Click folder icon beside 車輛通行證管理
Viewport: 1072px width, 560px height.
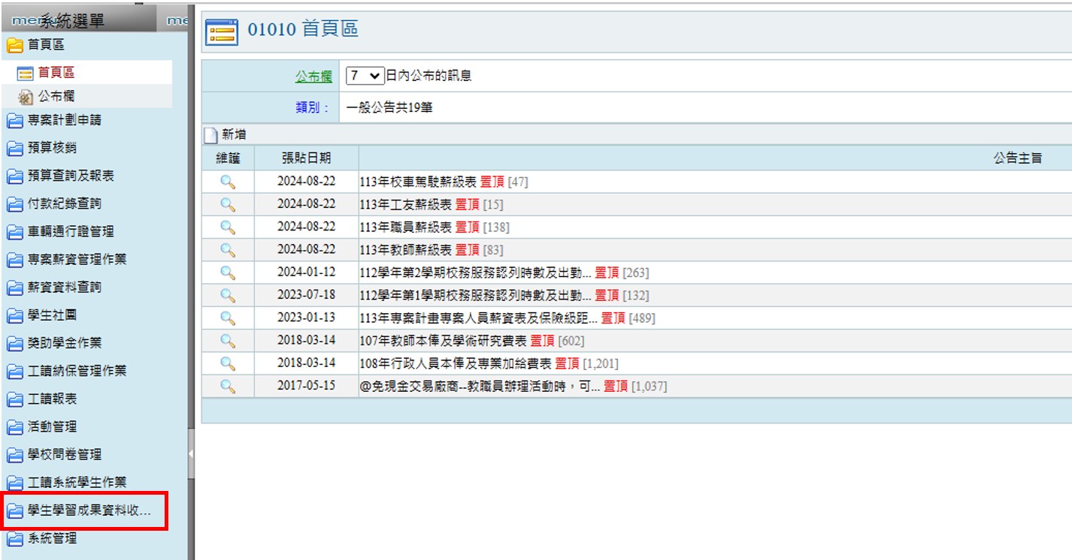pos(14,232)
